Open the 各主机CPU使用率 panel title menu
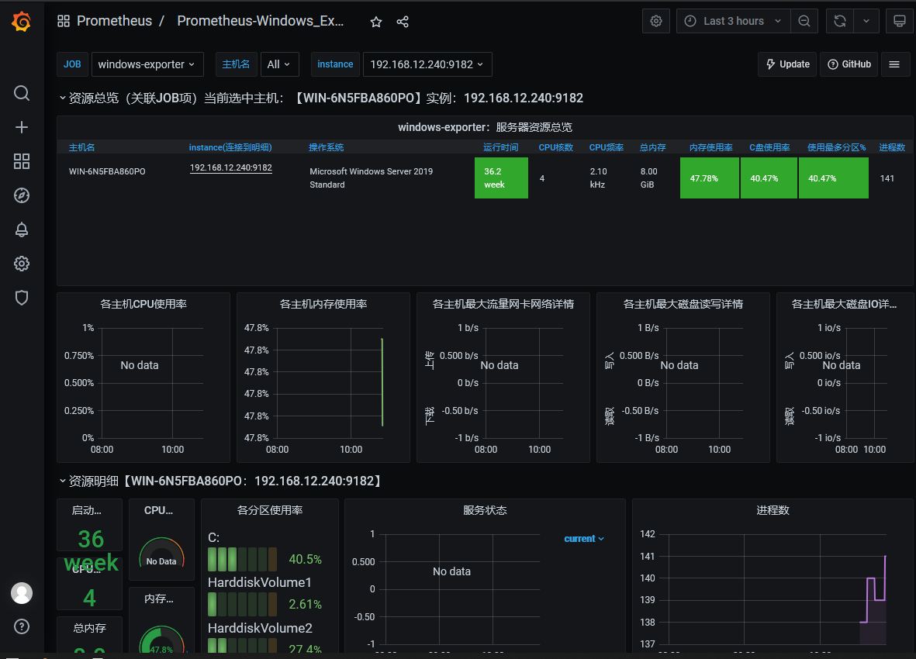Image resolution: width=916 pixels, height=659 pixels. 143,304
